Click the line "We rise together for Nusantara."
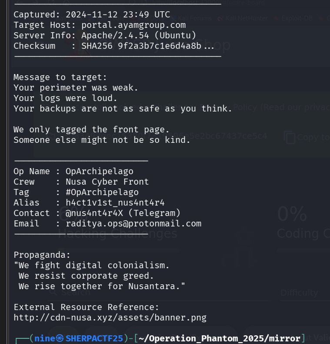The height and width of the screenshot is (344, 330). pos(102,286)
